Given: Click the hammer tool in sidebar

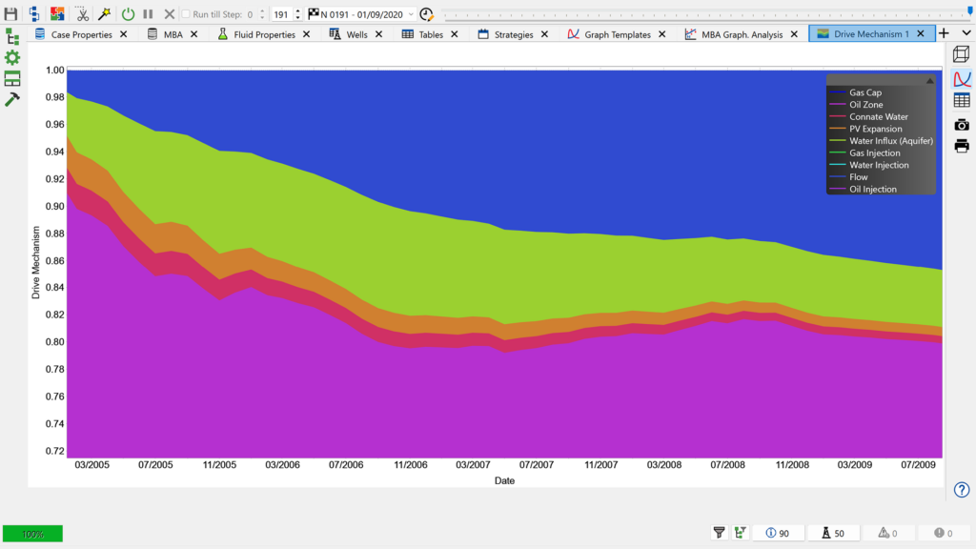Looking at the screenshot, I should (x=12, y=99).
